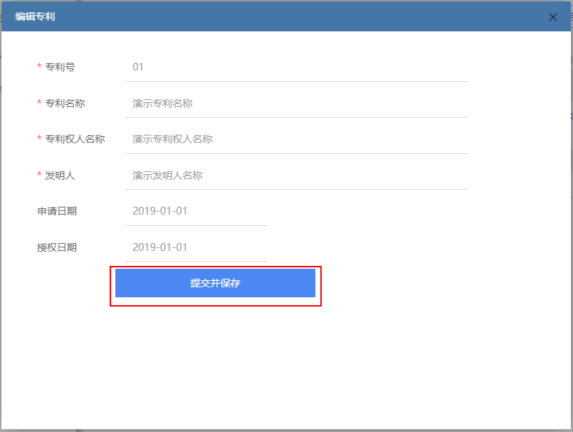
Task: Click into the 发明人 input field
Action: [296, 175]
